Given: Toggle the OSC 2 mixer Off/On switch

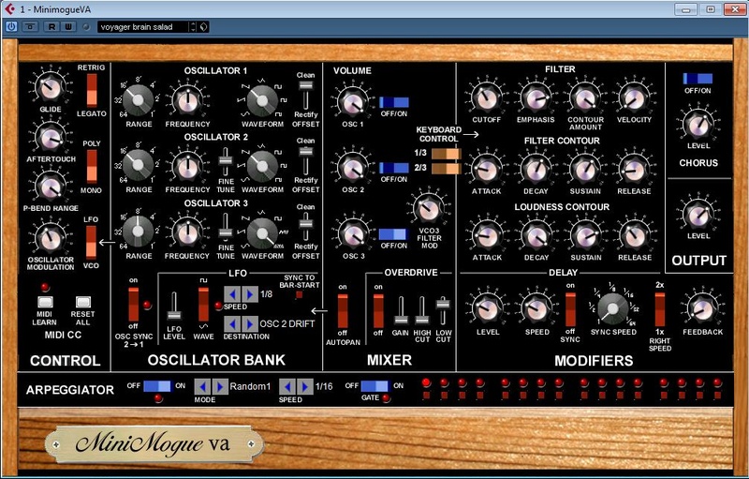Looking at the screenshot, I should [x=394, y=168].
